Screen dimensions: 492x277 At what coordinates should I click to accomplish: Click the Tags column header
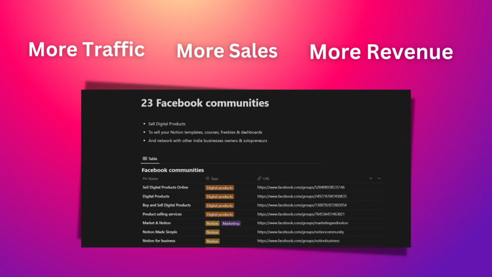point(212,178)
